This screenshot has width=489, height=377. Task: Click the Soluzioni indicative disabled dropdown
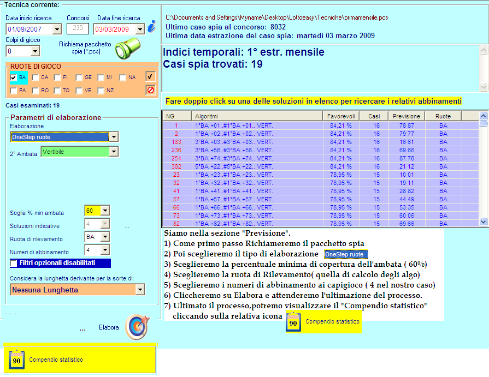click(97, 224)
